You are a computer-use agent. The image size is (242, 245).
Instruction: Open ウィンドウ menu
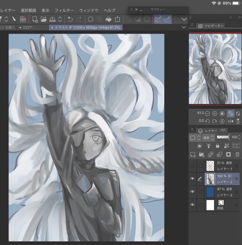(89, 10)
